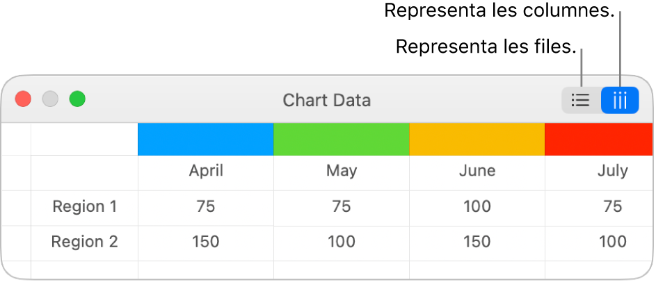This screenshot has width=656, height=282.
Task: Click the blue April series color
Action: coord(206,139)
